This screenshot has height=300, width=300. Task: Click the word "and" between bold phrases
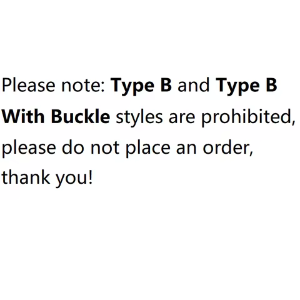[194, 85]
